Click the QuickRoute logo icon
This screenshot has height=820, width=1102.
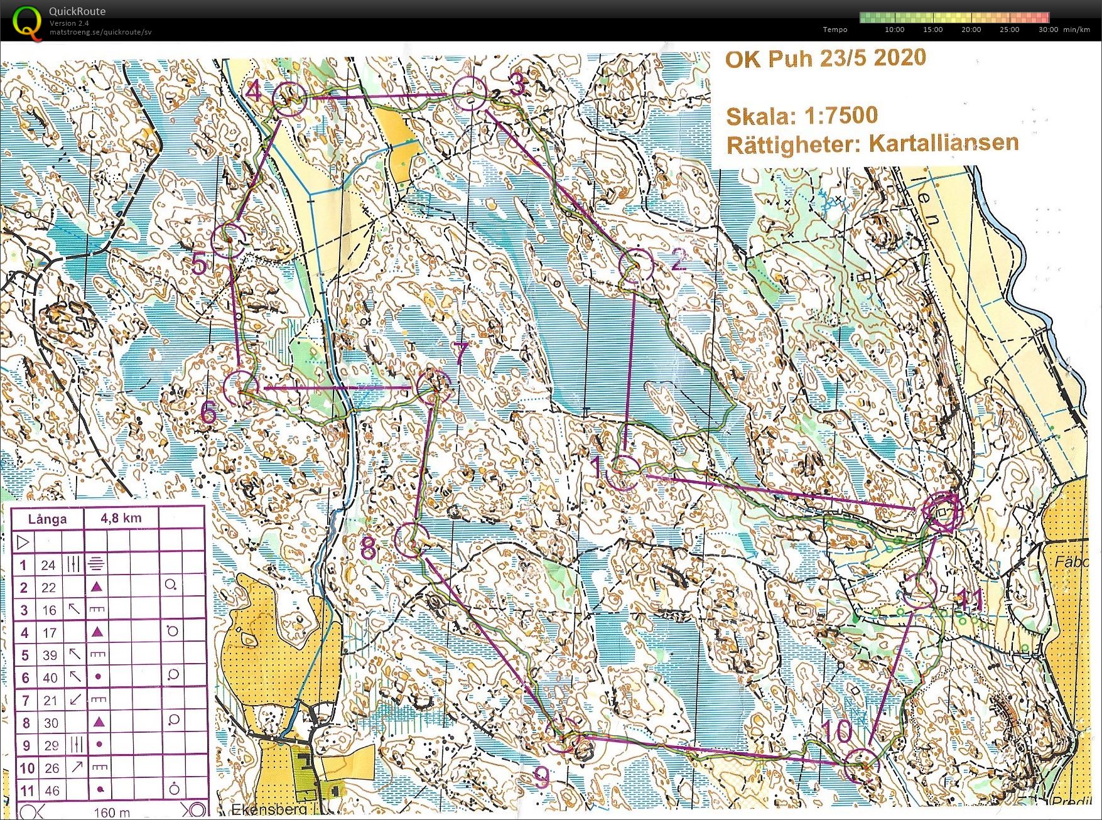pyautogui.click(x=27, y=22)
